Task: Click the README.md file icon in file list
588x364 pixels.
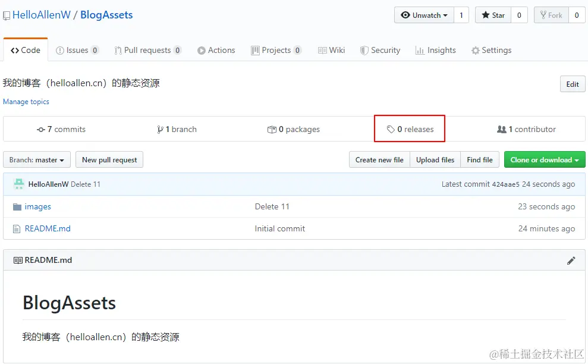Action: [17, 229]
